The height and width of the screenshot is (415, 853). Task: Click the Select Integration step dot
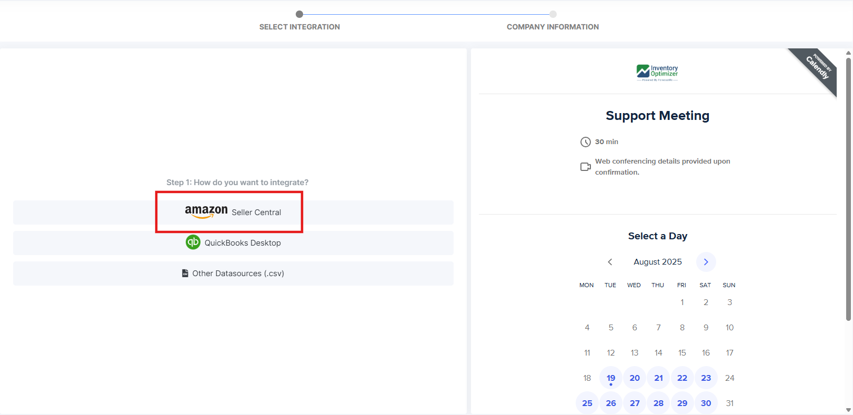(299, 14)
